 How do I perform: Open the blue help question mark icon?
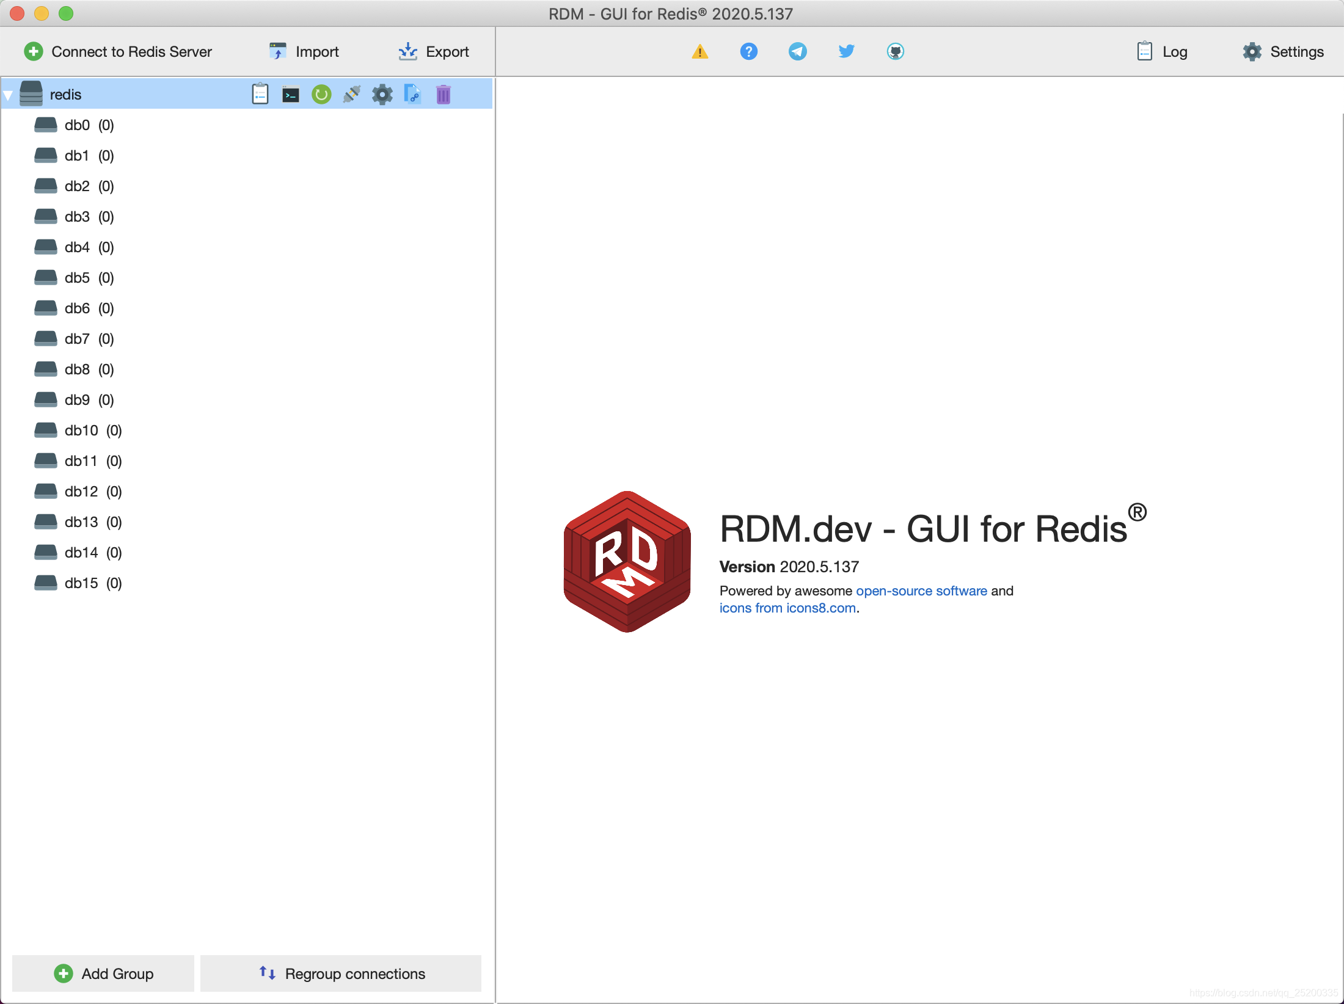coord(749,51)
